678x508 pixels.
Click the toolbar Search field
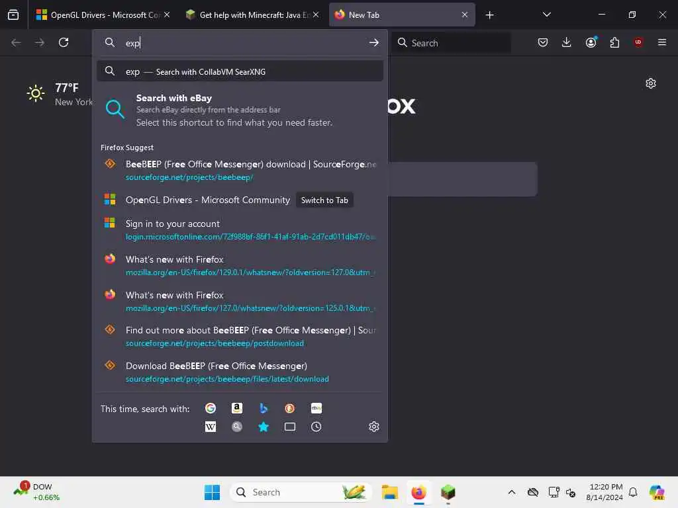(x=451, y=43)
